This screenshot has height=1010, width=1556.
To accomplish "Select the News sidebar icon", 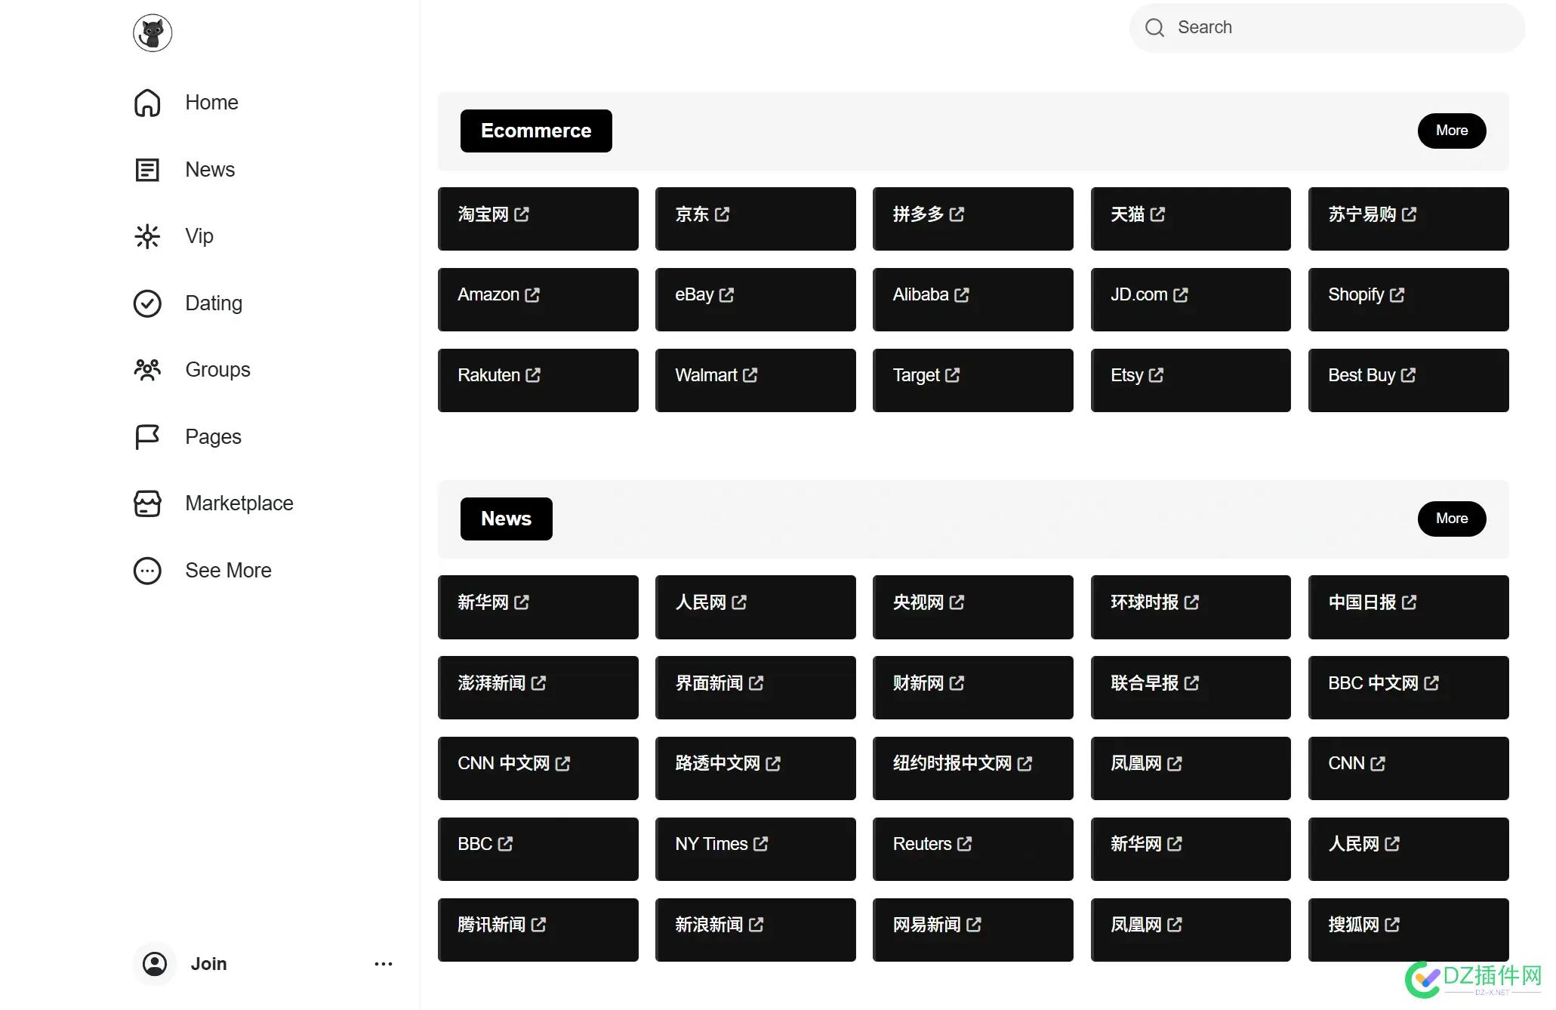I will (x=147, y=170).
